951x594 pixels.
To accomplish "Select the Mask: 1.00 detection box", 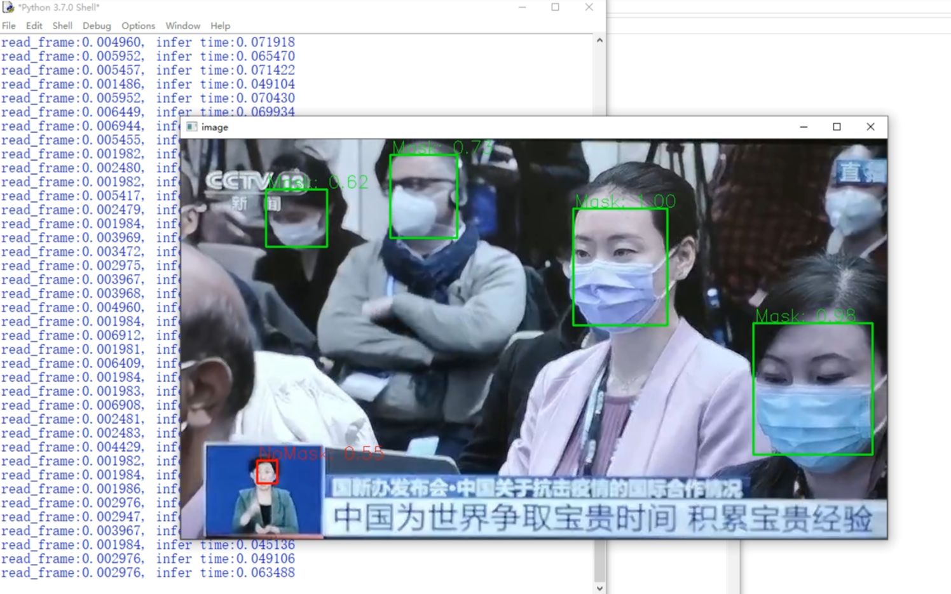I will (x=621, y=267).
